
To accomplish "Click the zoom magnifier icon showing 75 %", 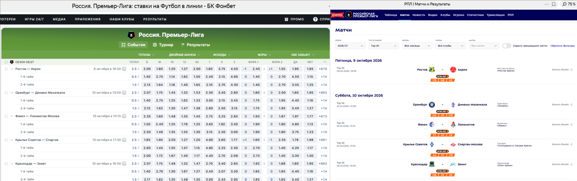I will point(564,4).
